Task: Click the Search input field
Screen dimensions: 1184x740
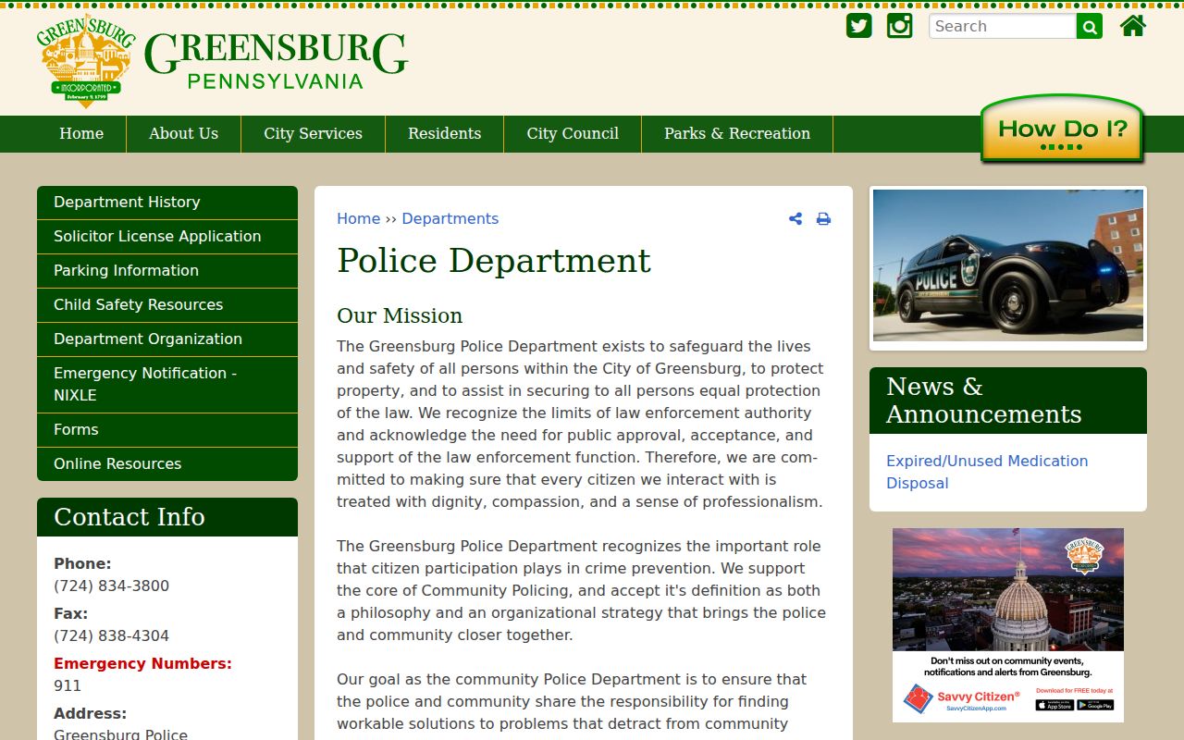Action: 1003,27
